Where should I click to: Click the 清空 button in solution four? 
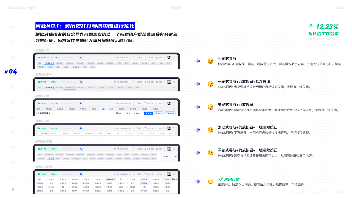pos(166,156)
